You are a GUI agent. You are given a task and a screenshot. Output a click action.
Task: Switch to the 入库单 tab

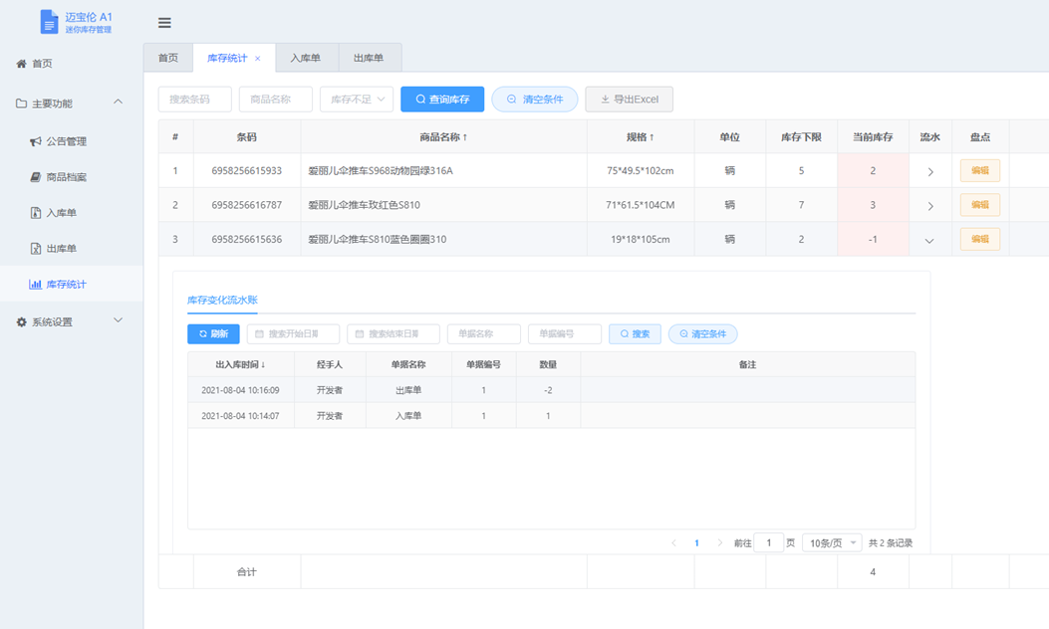tap(305, 58)
